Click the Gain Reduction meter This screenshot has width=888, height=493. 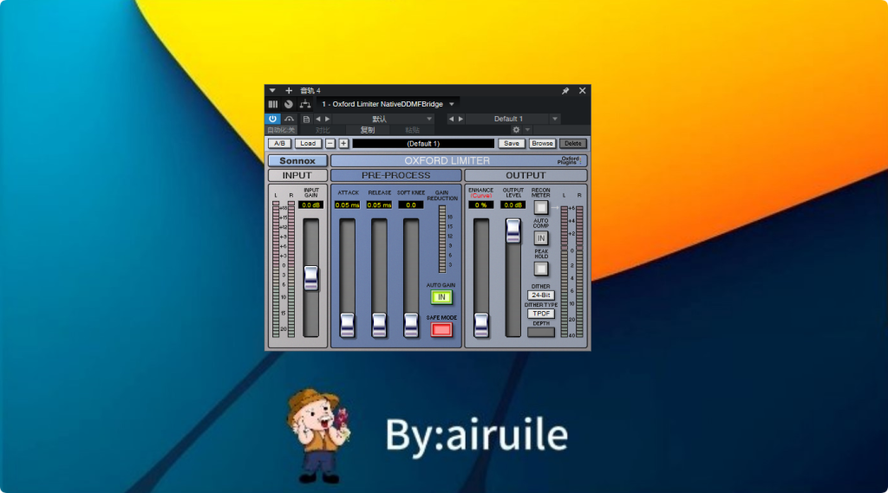point(442,239)
